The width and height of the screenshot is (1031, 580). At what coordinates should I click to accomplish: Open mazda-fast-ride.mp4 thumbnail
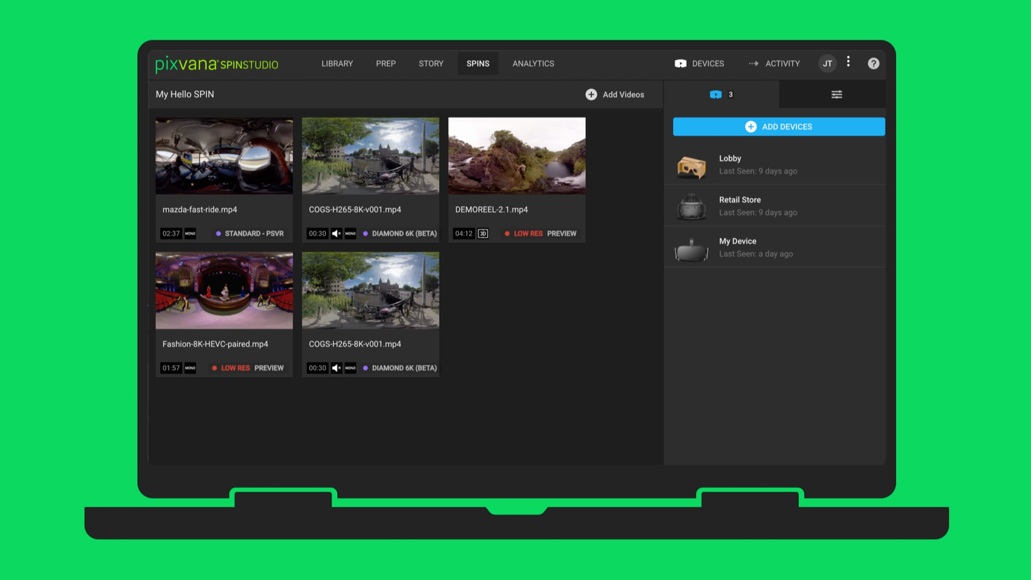click(x=224, y=156)
